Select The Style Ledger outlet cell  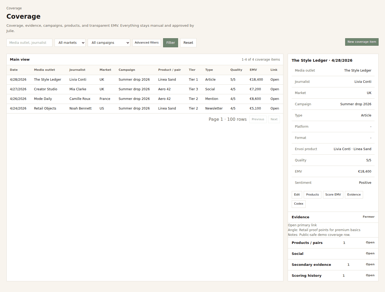click(x=48, y=80)
